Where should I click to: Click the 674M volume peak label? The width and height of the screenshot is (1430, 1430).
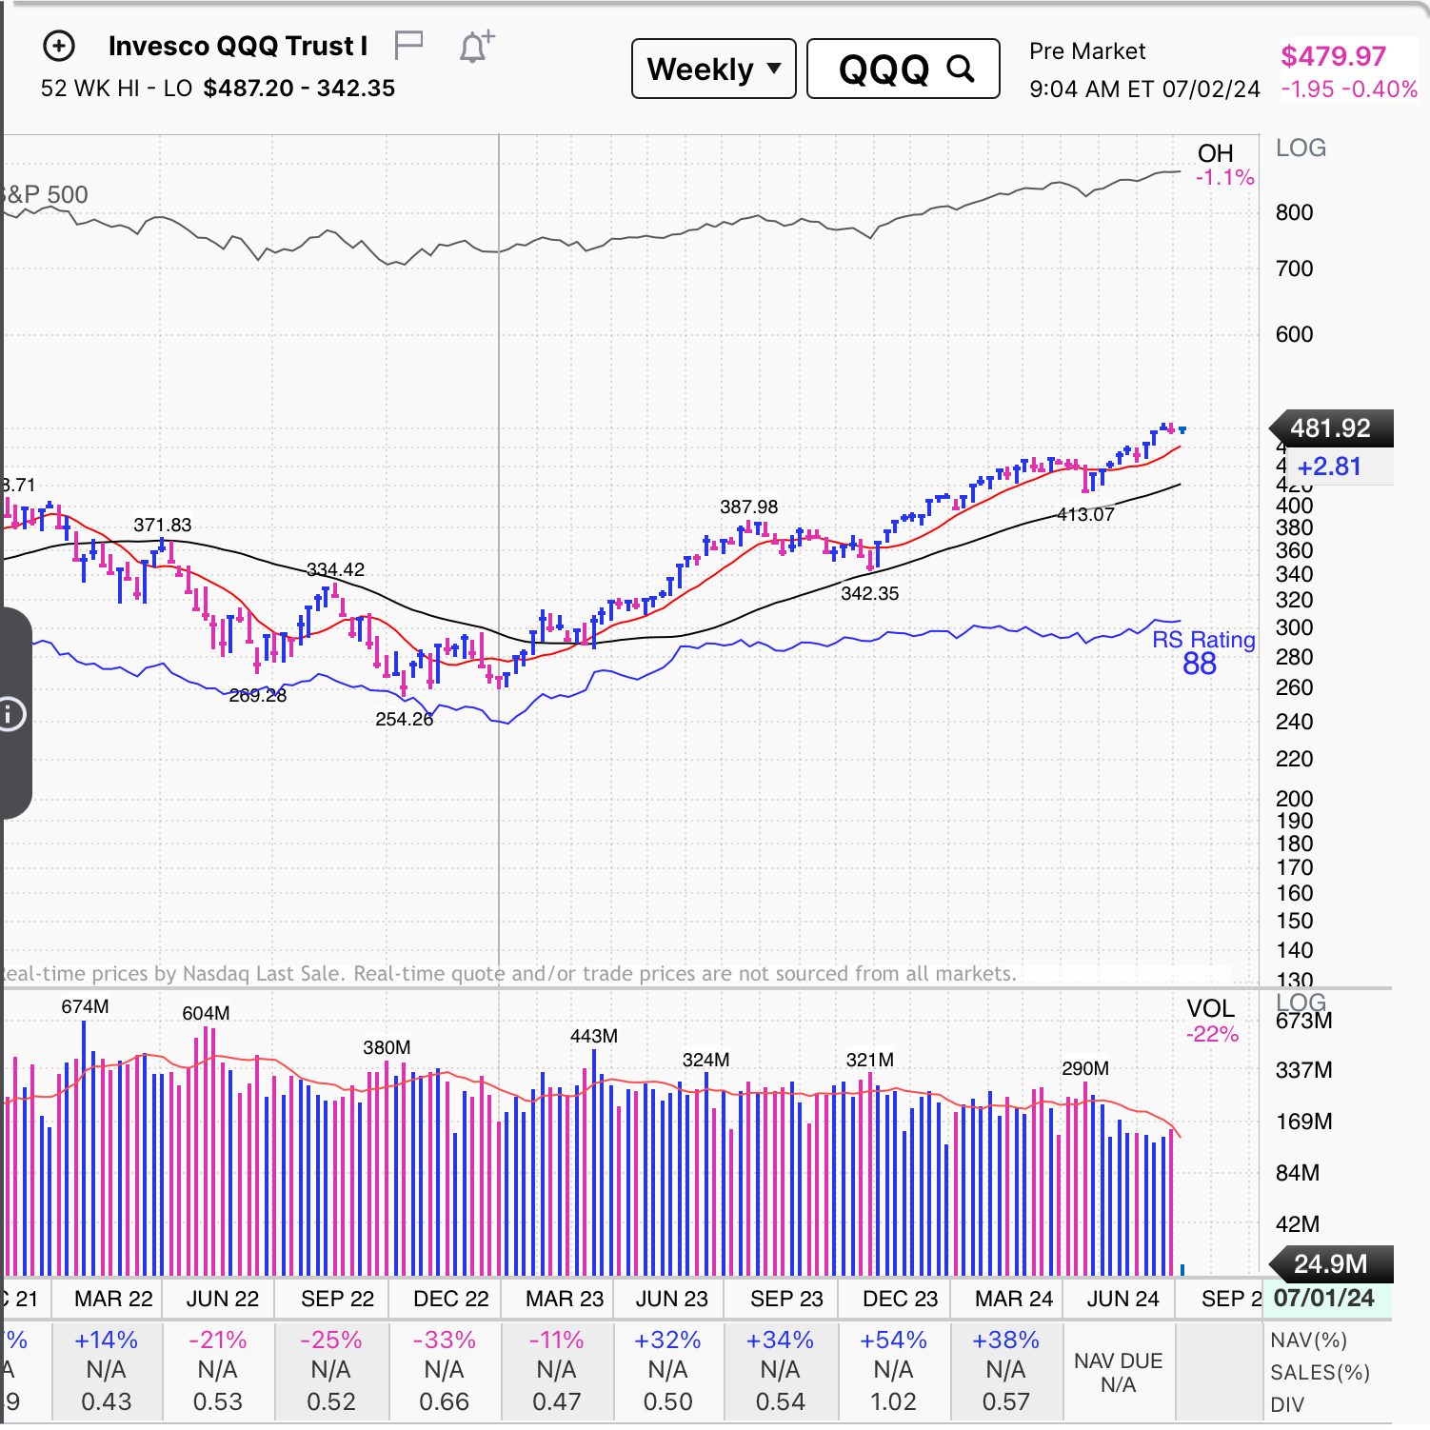click(x=85, y=1006)
